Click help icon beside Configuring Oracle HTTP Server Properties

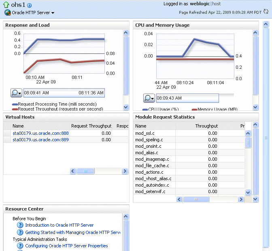pyautogui.click(x=20, y=246)
